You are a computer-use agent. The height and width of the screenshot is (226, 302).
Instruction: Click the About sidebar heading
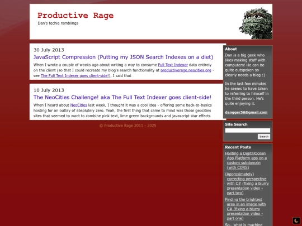231,49
